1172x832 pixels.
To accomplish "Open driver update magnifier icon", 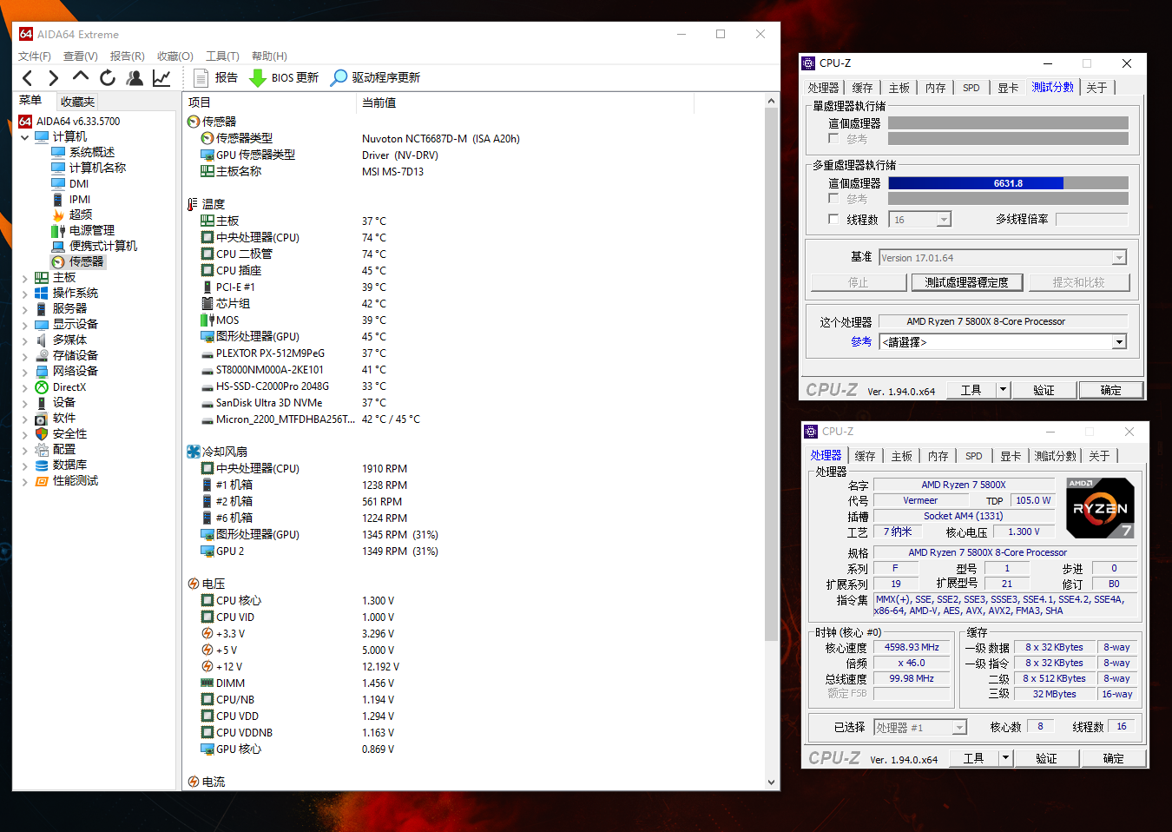I will 339,78.
